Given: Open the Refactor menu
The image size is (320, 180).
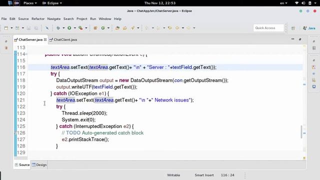Looking at the screenshot, I should tap(38, 19).
